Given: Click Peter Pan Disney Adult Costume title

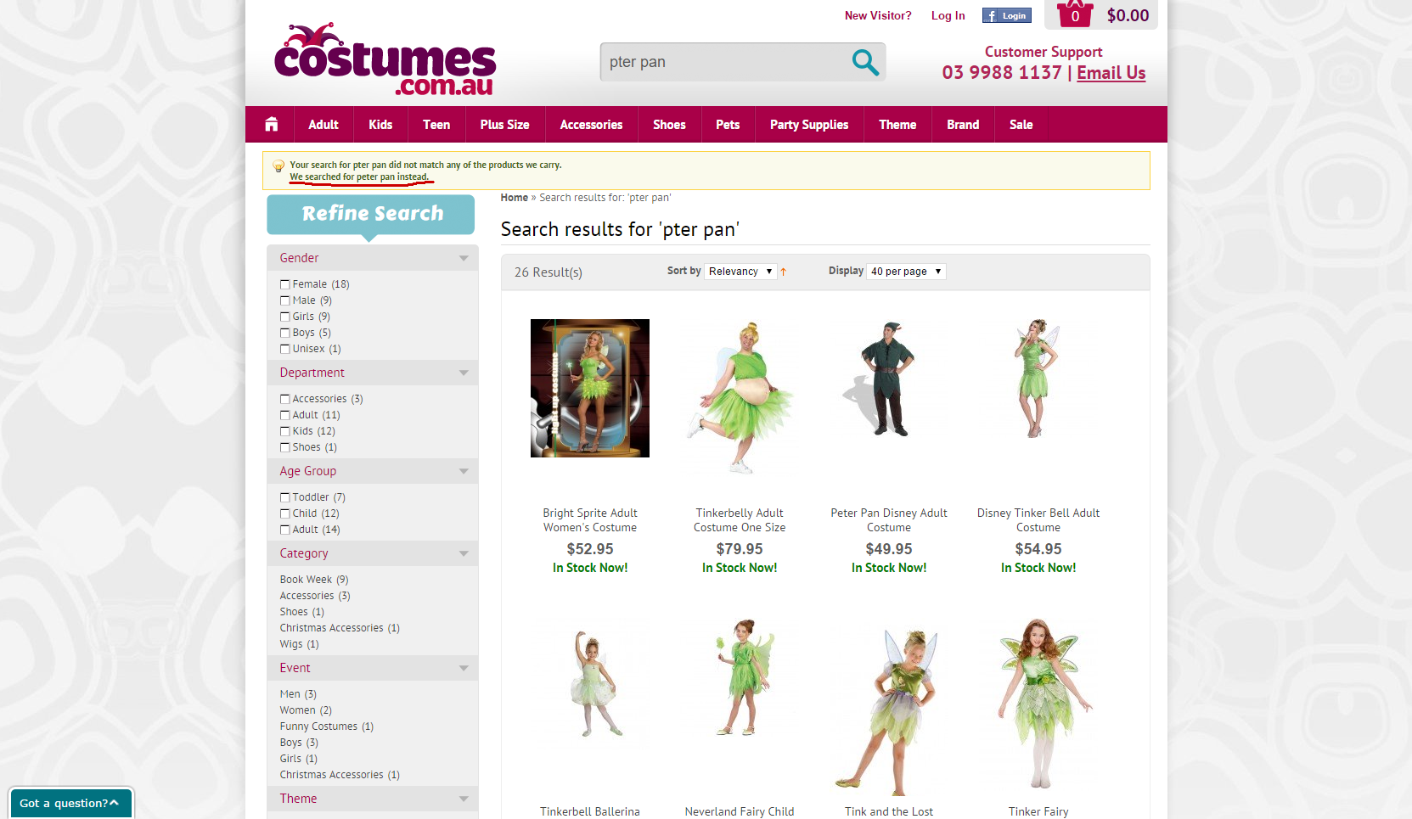Looking at the screenshot, I should pos(889,520).
